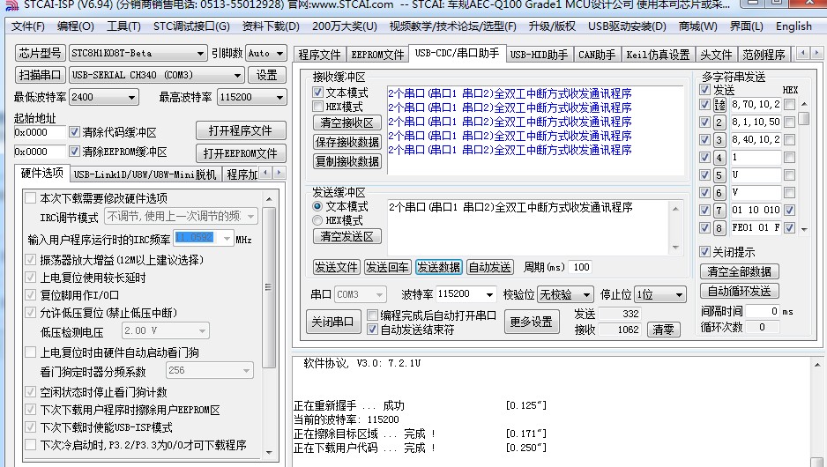The width and height of the screenshot is (827, 467).
Task: Click numbered button 2 in multi-string send
Action: 719,122
